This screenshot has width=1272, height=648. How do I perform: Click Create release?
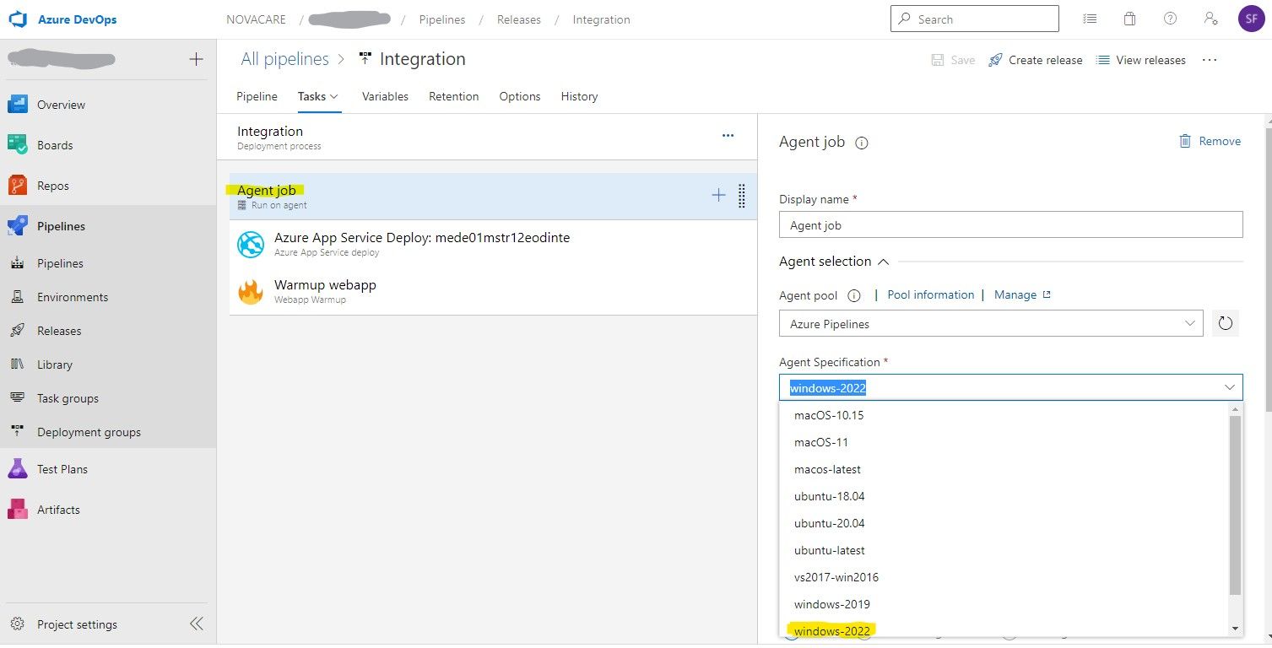tap(1036, 60)
